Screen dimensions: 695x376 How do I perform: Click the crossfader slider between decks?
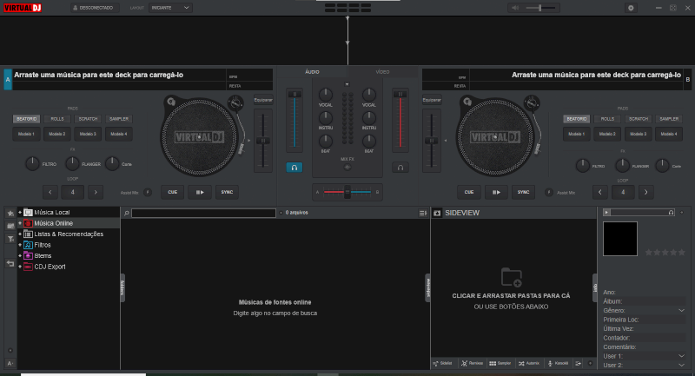click(x=347, y=192)
